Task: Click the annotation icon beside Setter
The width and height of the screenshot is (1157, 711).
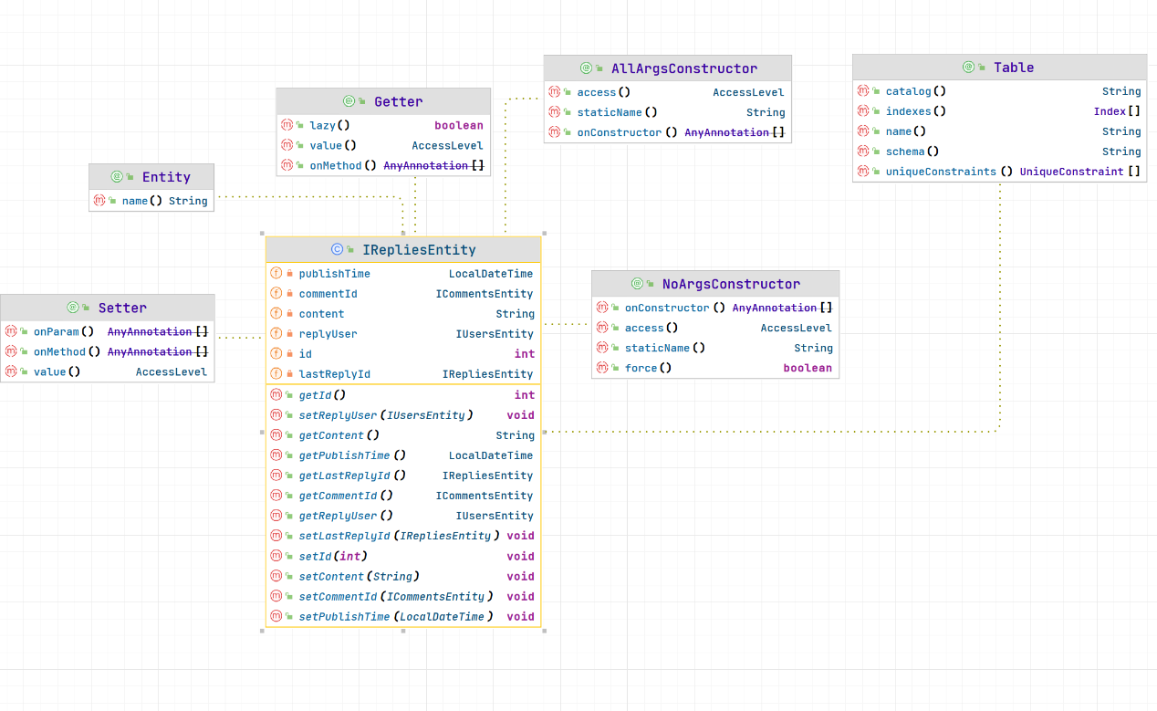Action: (x=73, y=308)
